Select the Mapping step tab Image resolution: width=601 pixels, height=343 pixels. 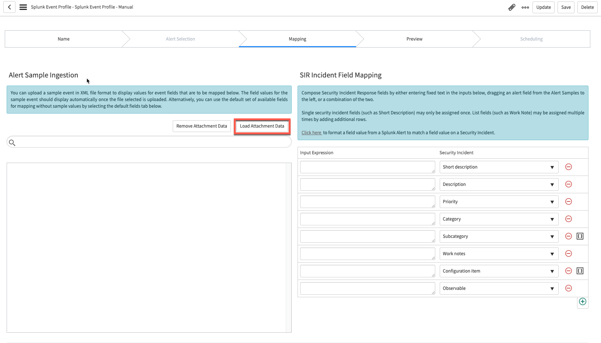click(298, 39)
